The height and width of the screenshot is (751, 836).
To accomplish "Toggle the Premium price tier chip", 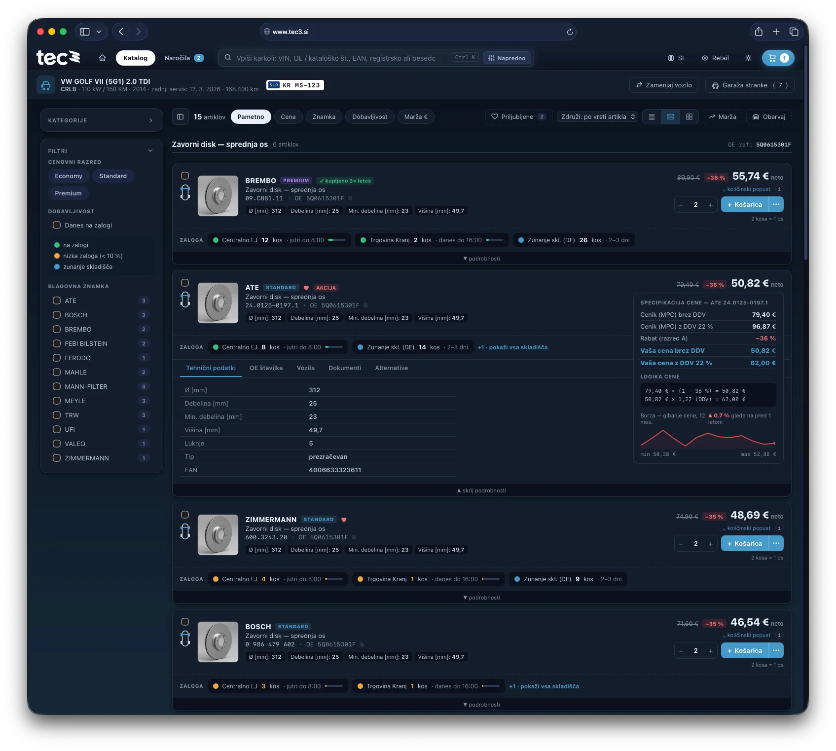I will pyautogui.click(x=68, y=193).
